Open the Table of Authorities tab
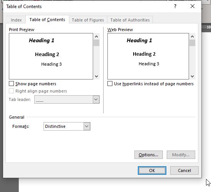This screenshot has height=192, width=211. pyautogui.click(x=130, y=20)
